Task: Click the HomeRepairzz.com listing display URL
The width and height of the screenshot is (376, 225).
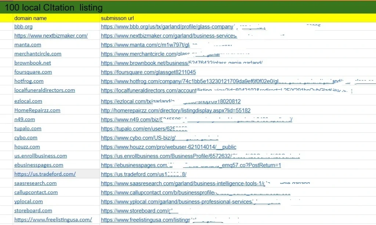Action: [x=176, y=110]
